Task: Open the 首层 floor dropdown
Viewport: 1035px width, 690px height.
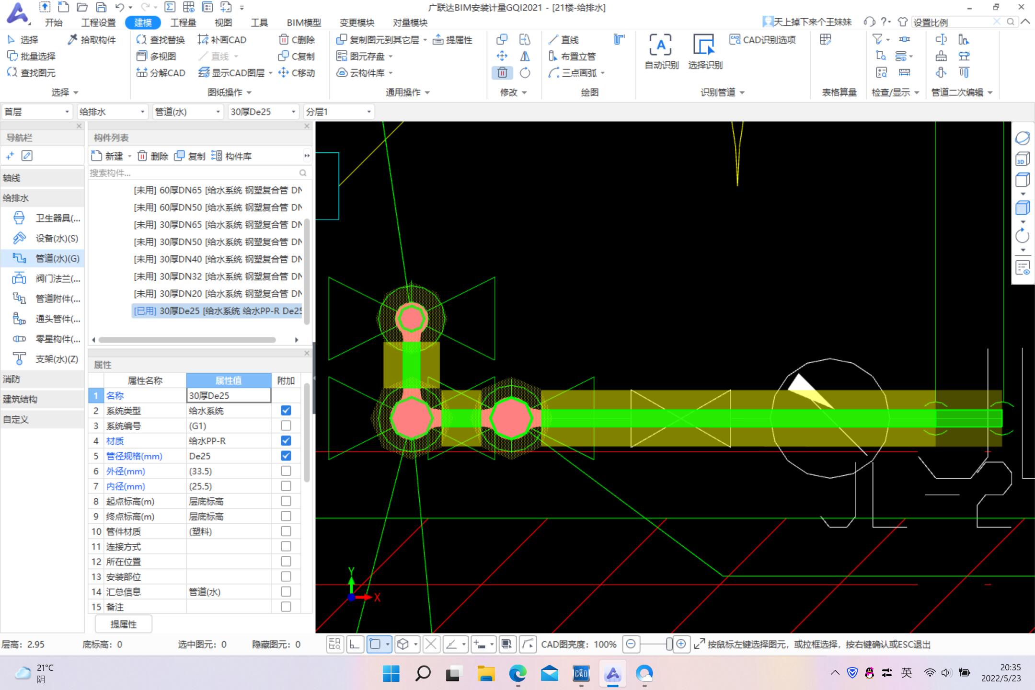Action: pos(37,112)
